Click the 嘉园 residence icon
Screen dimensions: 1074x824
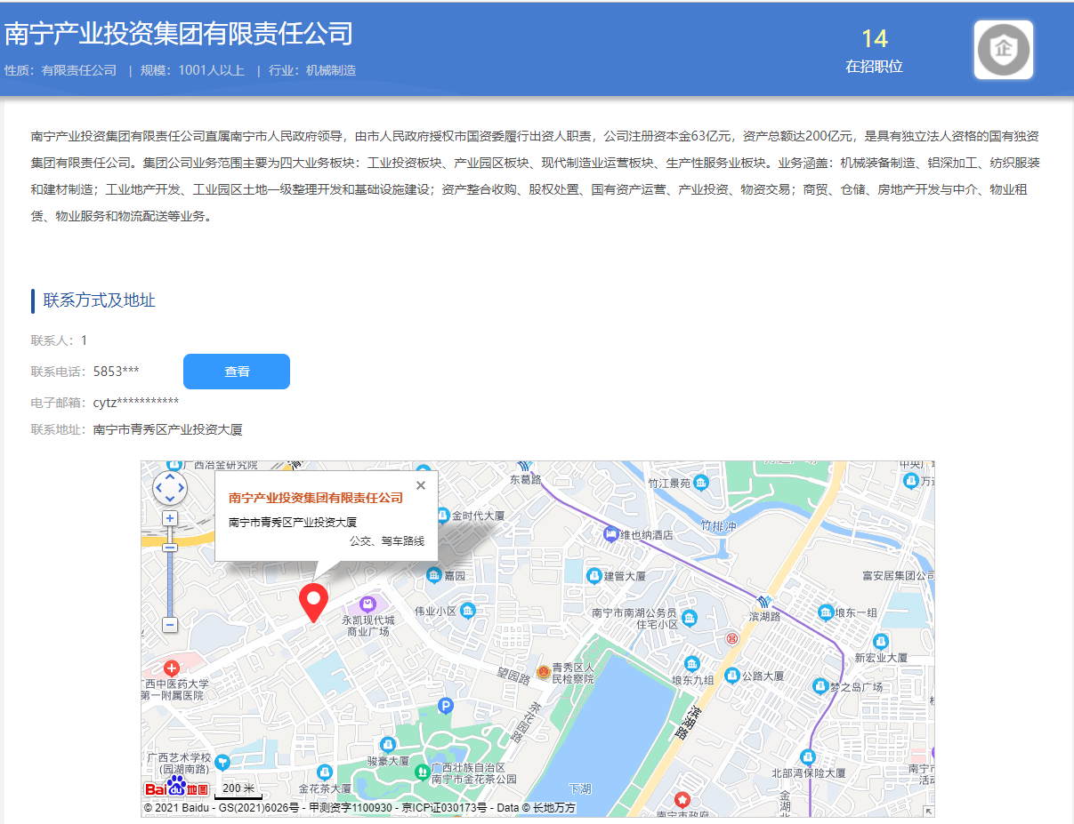click(x=433, y=576)
